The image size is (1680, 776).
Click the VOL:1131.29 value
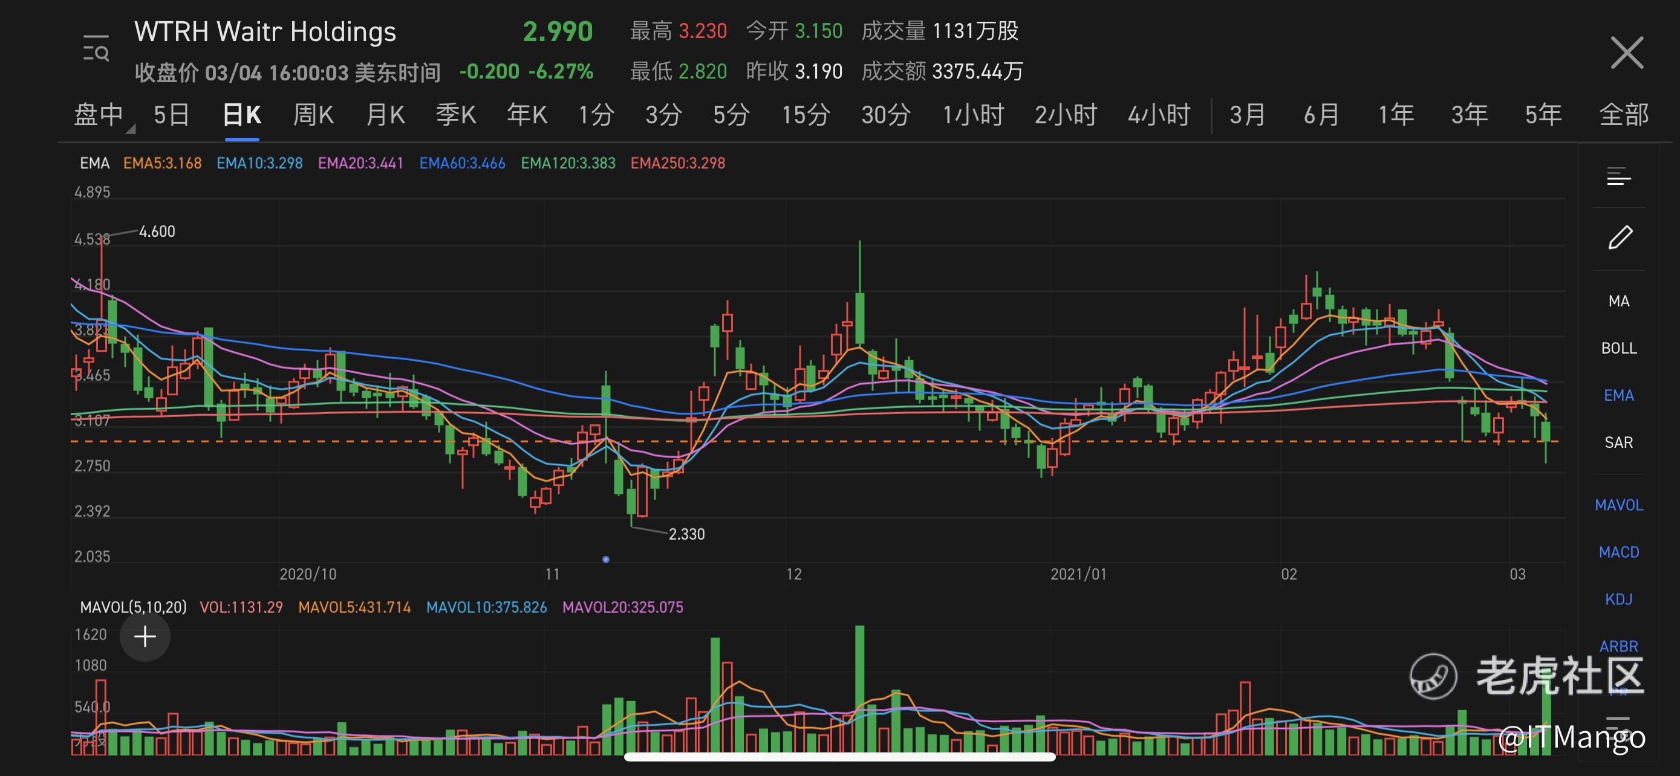coord(241,607)
